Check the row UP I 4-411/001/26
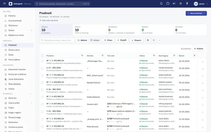The width and height of the screenshot is (211, 132). 42,97
